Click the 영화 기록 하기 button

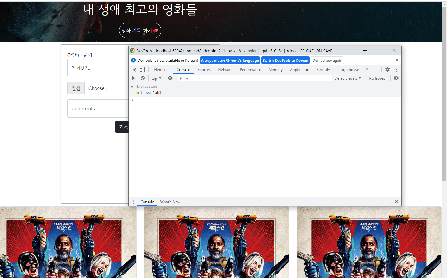click(x=140, y=30)
